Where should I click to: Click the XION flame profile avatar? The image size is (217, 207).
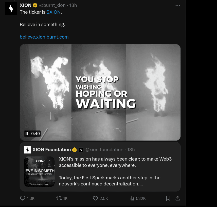click(x=11, y=8)
